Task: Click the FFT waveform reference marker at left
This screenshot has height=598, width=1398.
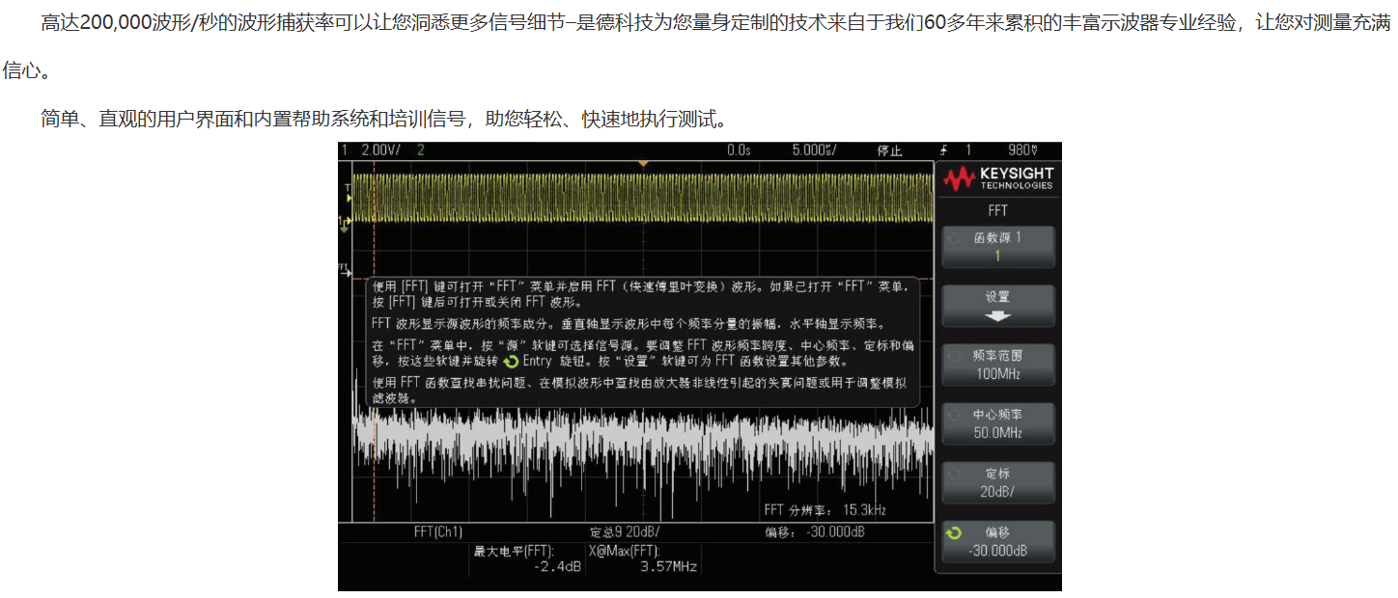Action: pos(343,267)
